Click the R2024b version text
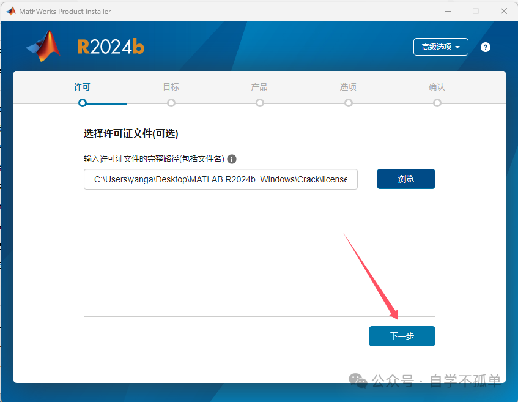518x402 pixels. point(111,47)
